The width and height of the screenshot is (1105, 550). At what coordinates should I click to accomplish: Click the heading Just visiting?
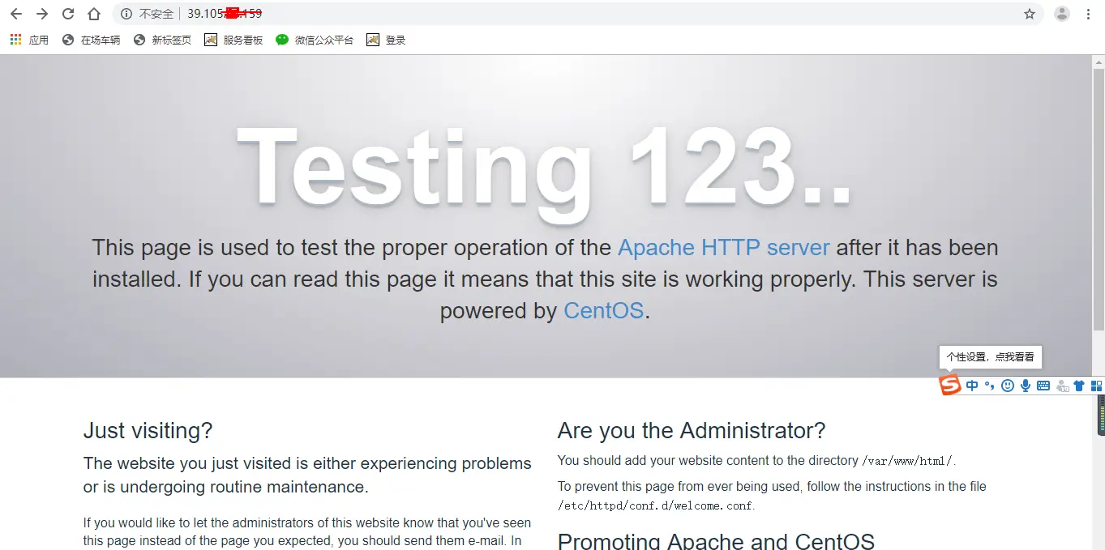coord(148,430)
